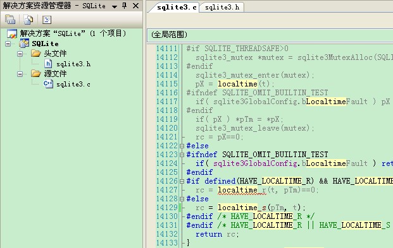Open the panel window position dropdown arrow

(x=115, y=6)
